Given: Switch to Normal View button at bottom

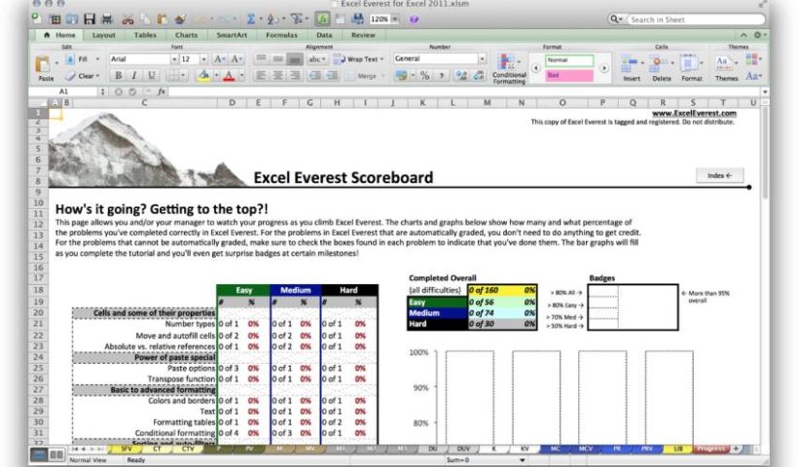Looking at the screenshot, I should (39, 453).
